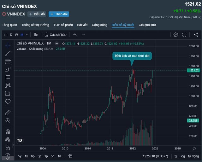Open the candlestick chart style icon

pyautogui.click(x=36, y=35)
